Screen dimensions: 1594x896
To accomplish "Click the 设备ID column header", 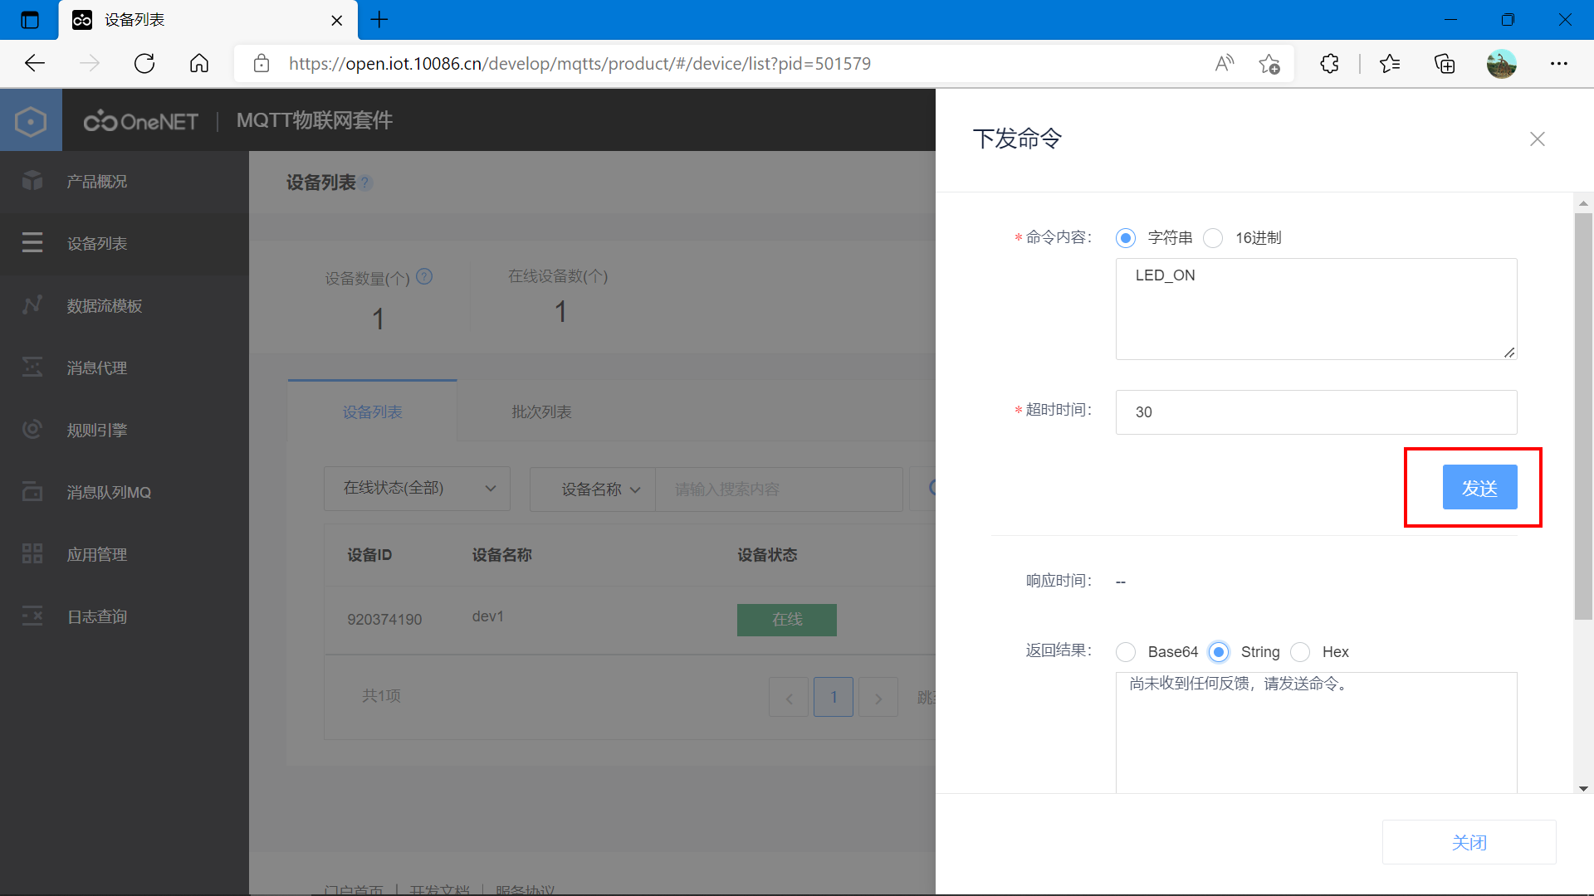I will click(x=369, y=555).
